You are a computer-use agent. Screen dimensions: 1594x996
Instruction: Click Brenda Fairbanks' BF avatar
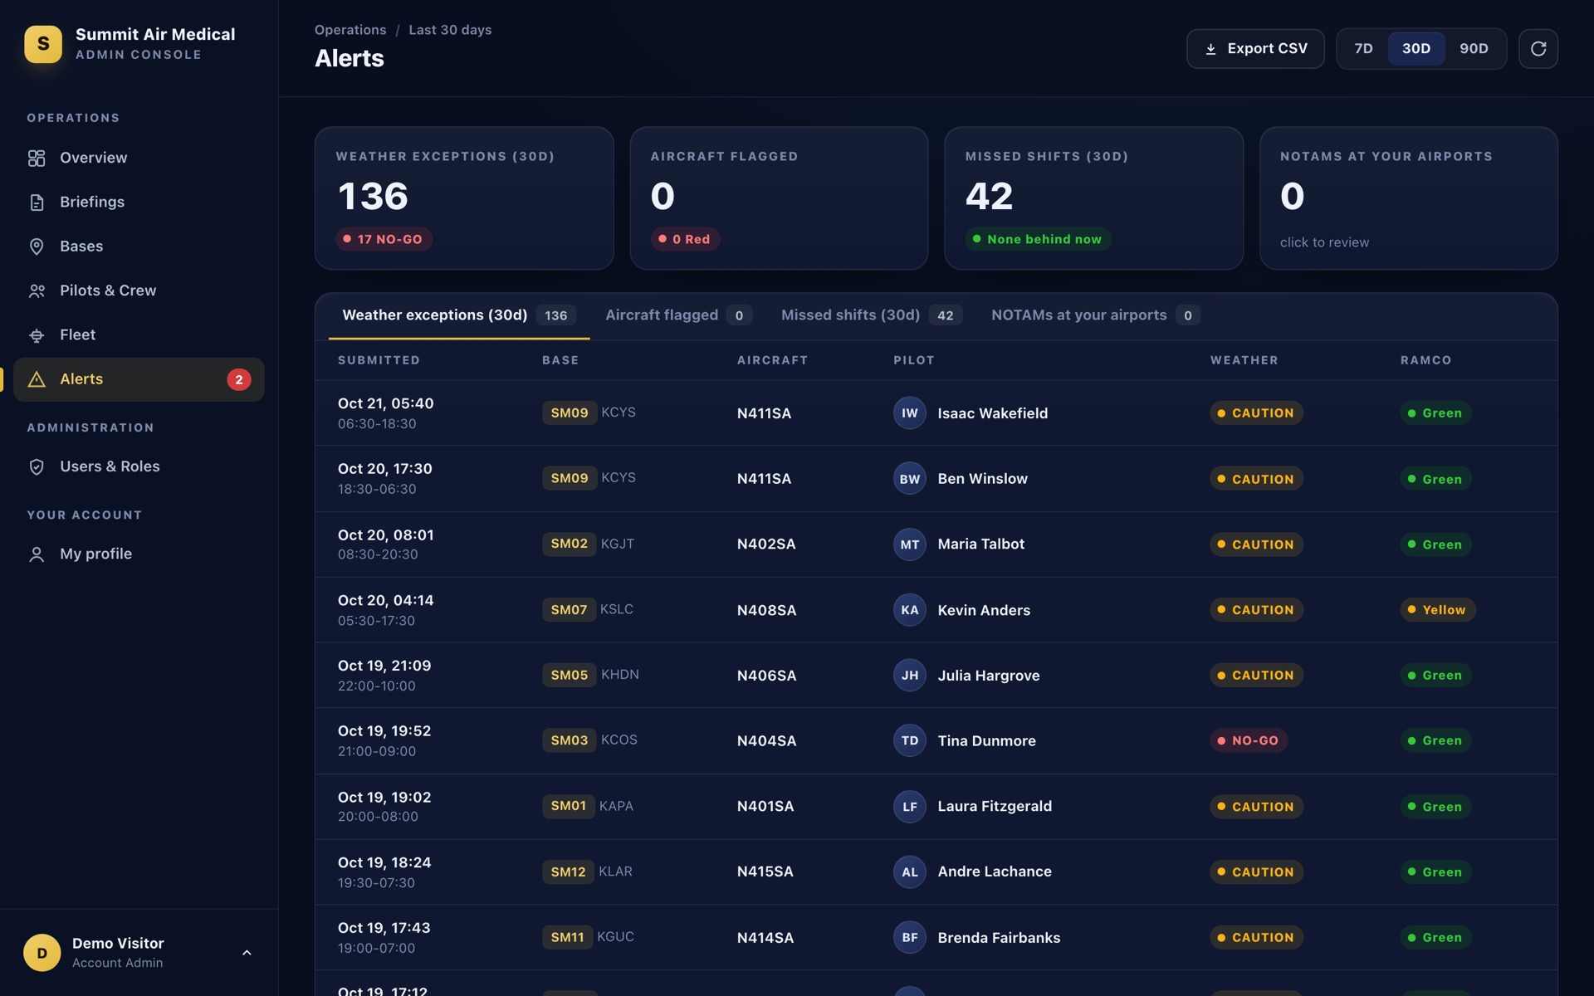(x=910, y=937)
